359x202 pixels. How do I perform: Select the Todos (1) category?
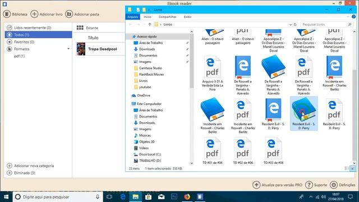38,35
